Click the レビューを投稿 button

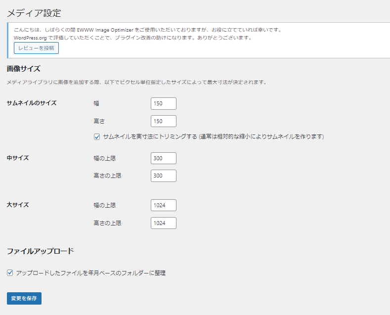pos(36,48)
